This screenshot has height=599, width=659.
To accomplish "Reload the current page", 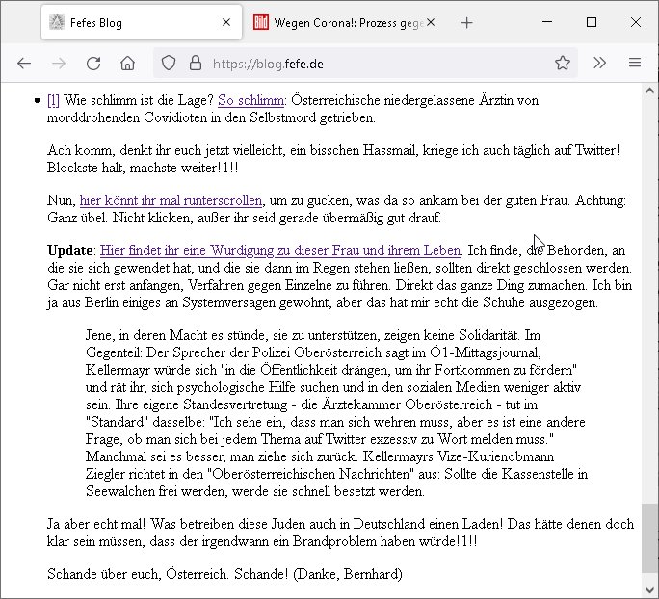I will pyautogui.click(x=93, y=64).
